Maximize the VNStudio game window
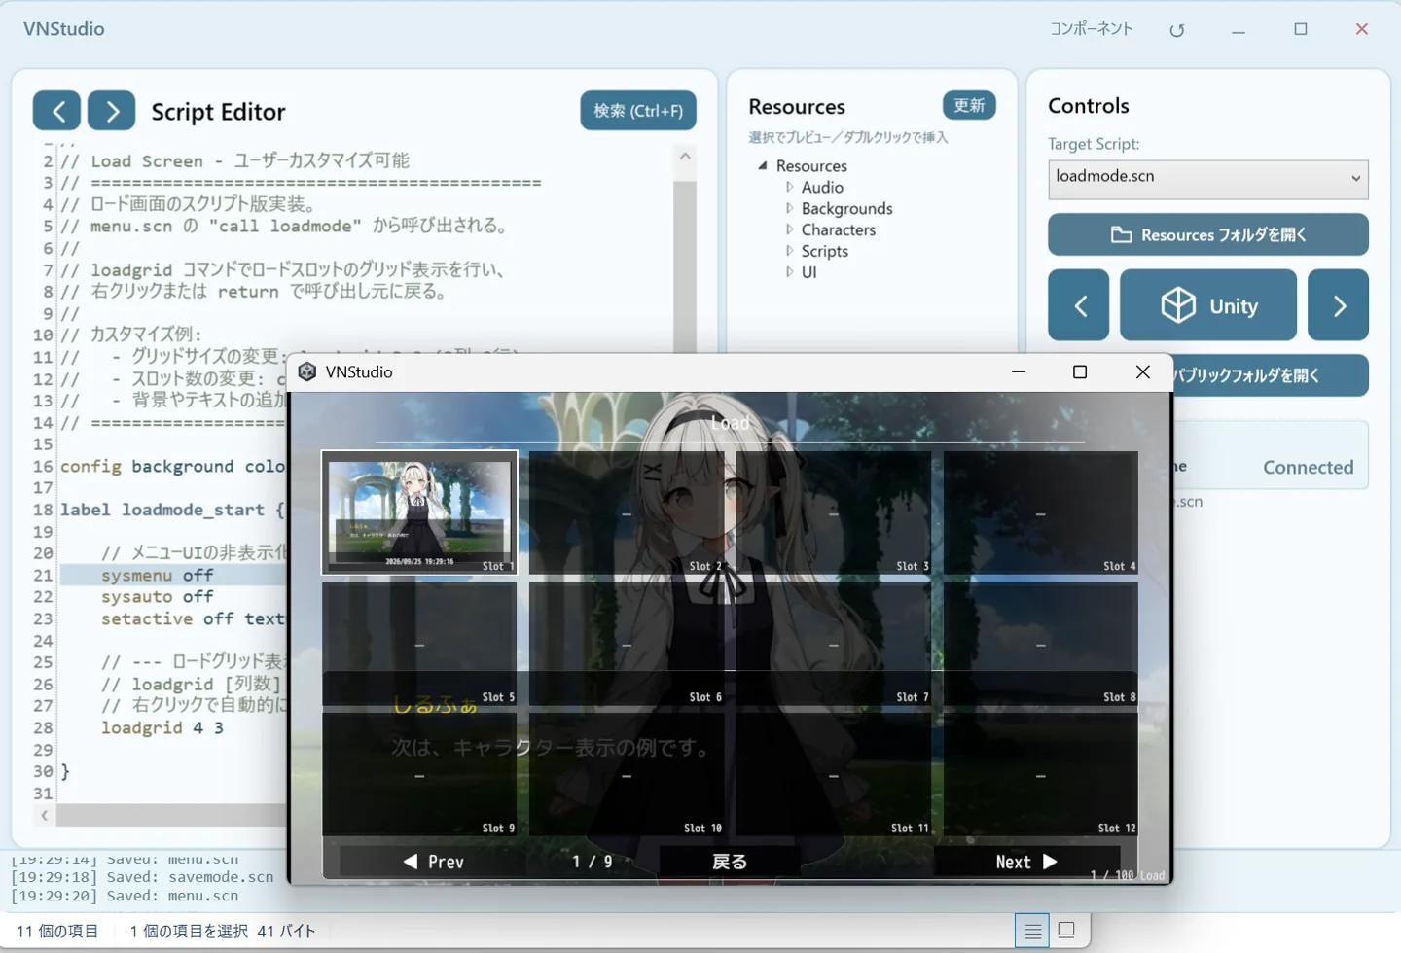Image resolution: width=1401 pixels, height=953 pixels. click(1079, 371)
